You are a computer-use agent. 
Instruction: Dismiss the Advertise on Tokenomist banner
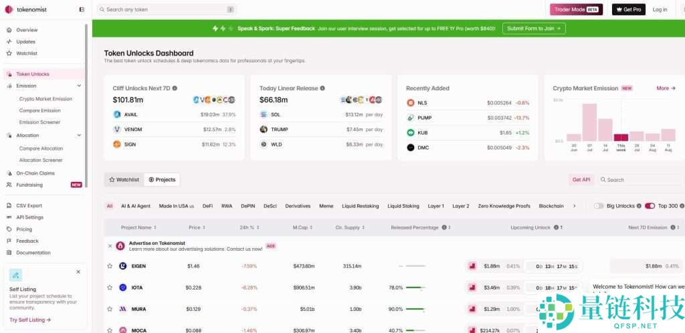point(110,246)
